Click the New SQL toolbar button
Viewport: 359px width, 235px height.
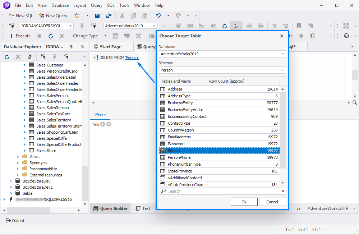click(x=21, y=16)
